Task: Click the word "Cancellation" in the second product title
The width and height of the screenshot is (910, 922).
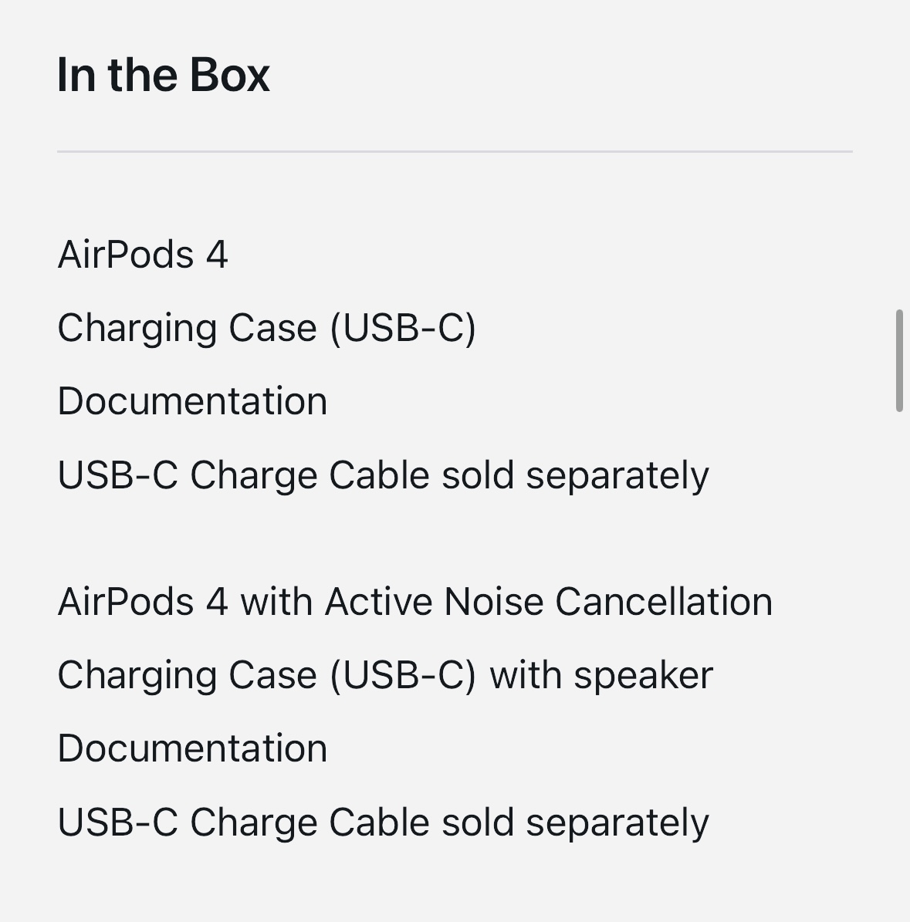Action: click(x=664, y=602)
